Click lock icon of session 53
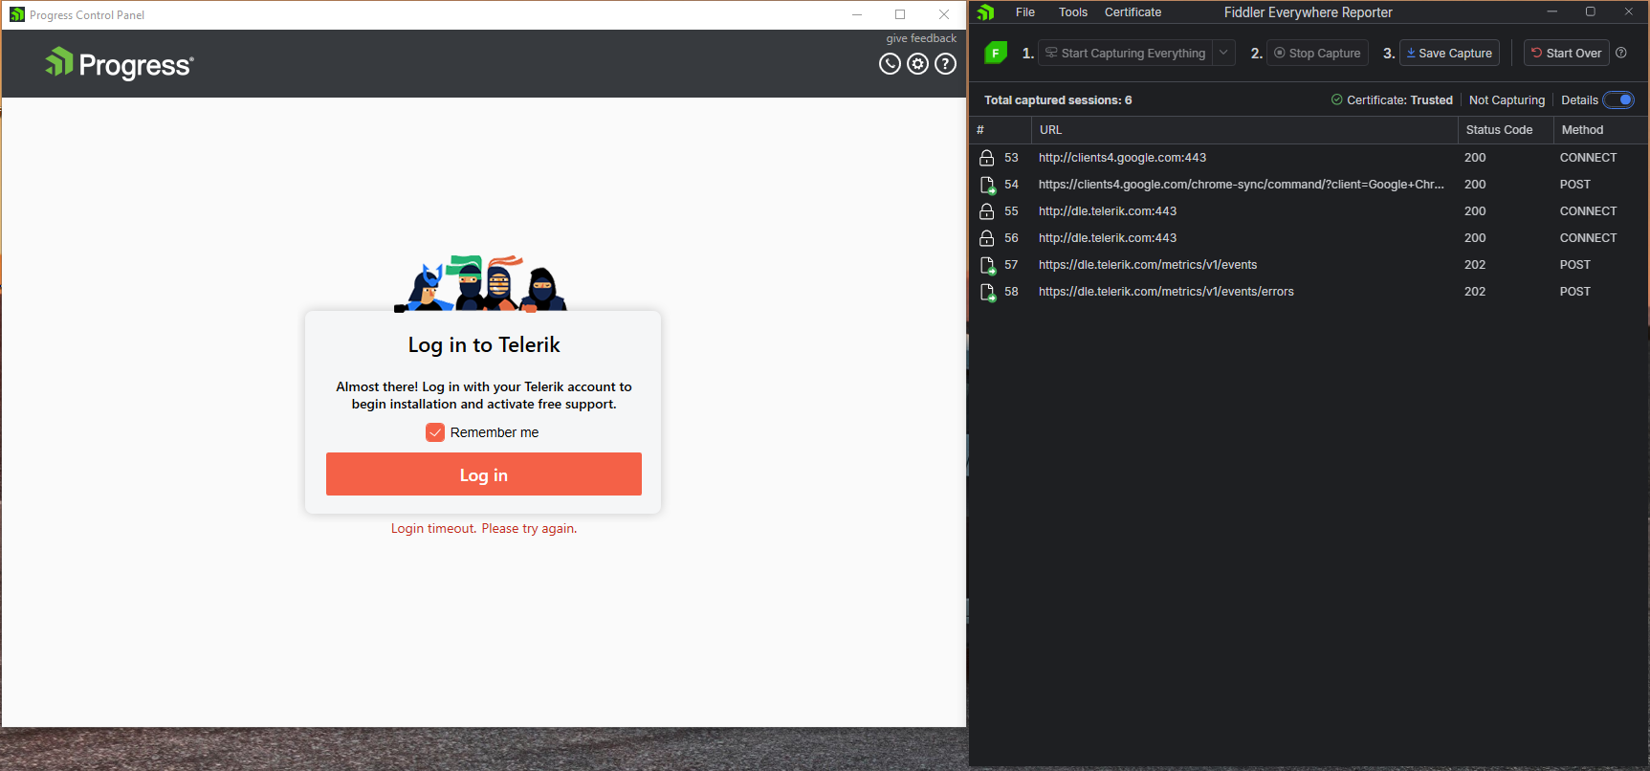Screen dimensions: 1650x771 [987, 158]
